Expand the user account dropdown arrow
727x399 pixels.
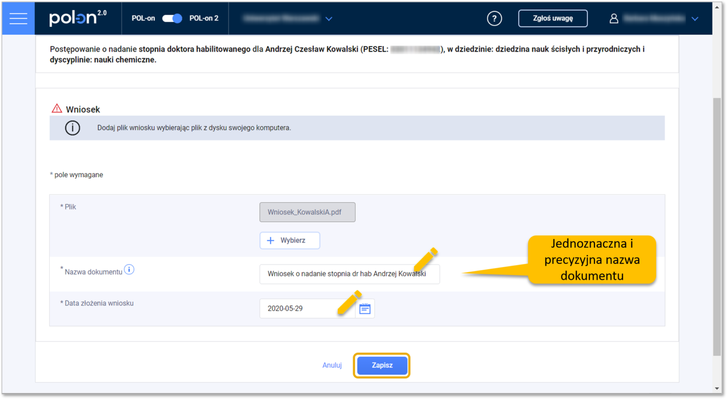tap(695, 19)
